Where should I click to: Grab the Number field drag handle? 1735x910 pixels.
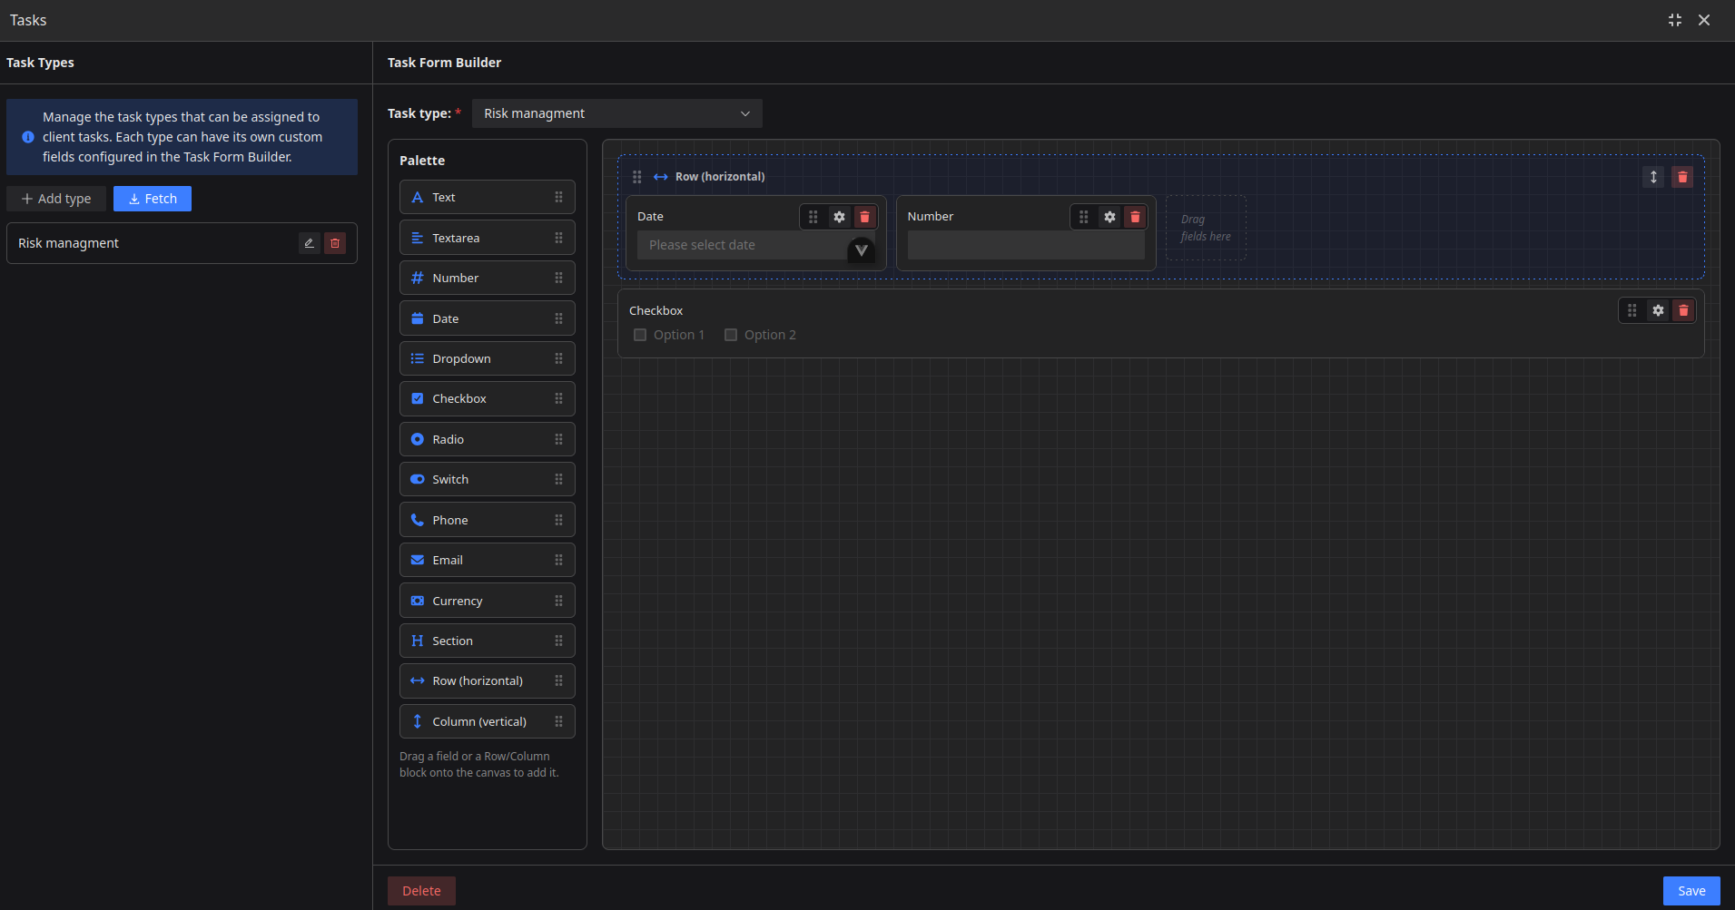coord(1084,217)
